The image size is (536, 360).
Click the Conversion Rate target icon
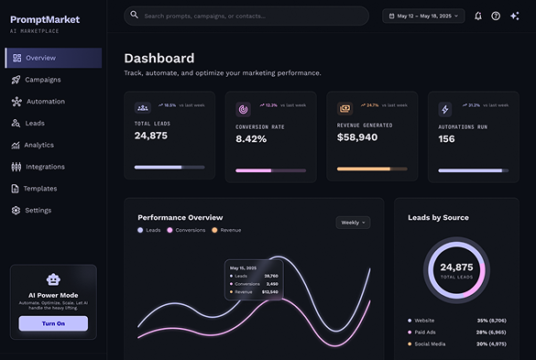[x=243, y=109]
